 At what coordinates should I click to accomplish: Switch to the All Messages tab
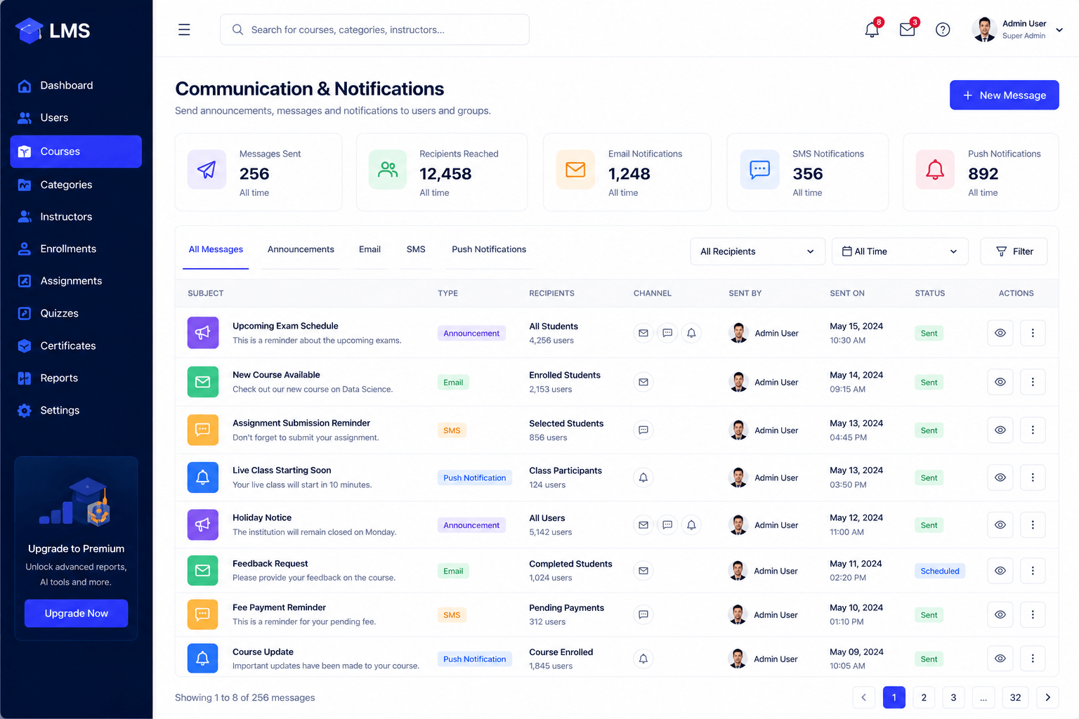(216, 249)
